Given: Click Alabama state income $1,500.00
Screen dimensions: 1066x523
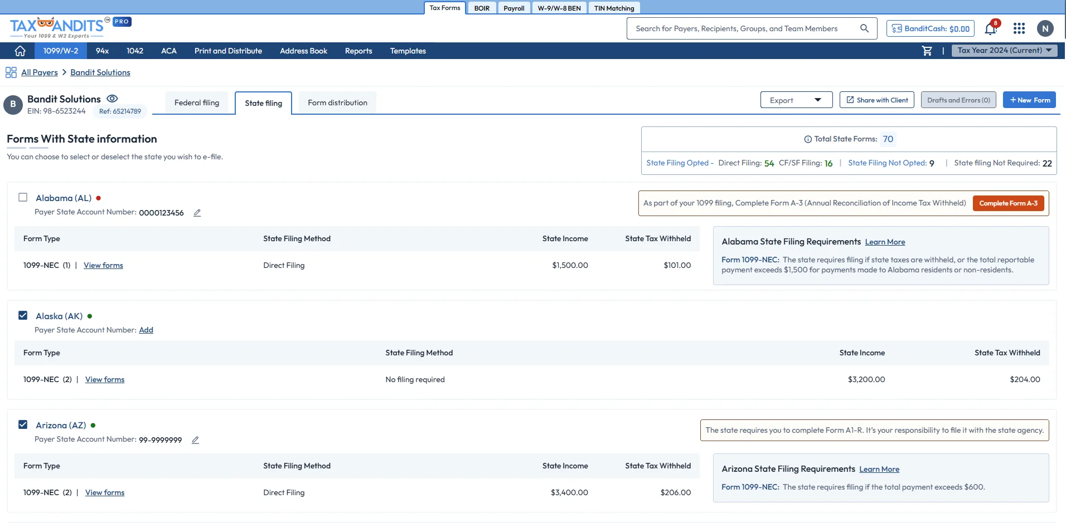Looking at the screenshot, I should click(570, 265).
